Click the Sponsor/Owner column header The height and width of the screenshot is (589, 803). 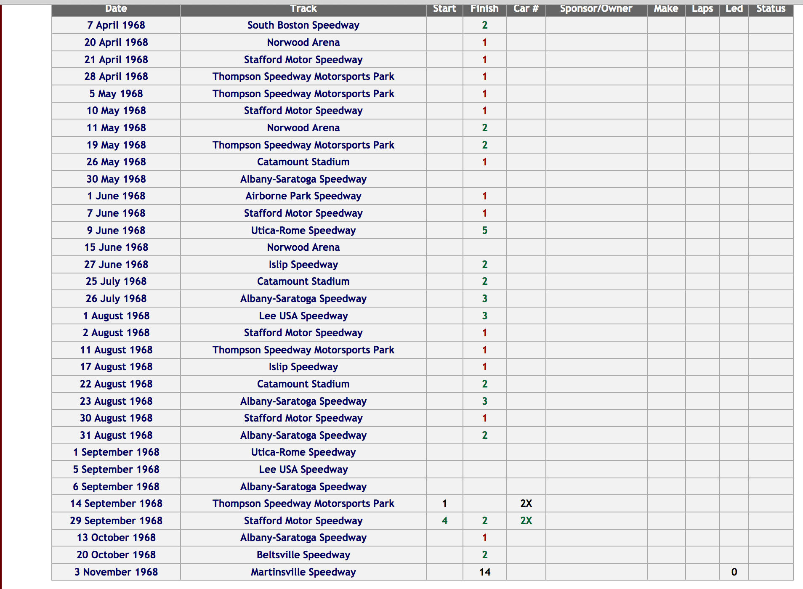(x=596, y=8)
